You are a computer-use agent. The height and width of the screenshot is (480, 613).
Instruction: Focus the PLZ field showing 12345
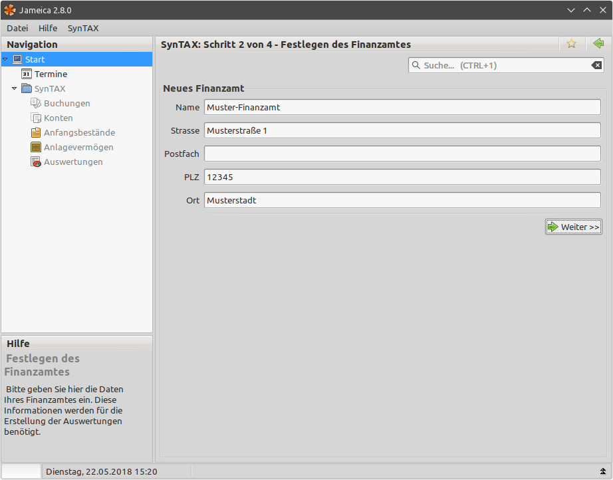click(402, 177)
